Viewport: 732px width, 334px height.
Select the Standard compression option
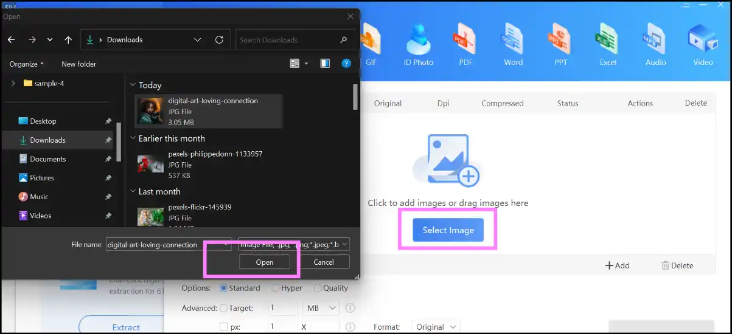(x=240, y=288)
